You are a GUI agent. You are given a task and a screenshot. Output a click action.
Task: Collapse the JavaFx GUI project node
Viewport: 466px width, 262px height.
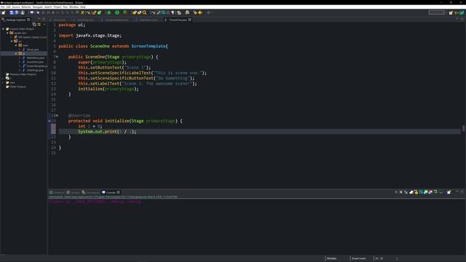pyautogui.click(x=7, y=33)
